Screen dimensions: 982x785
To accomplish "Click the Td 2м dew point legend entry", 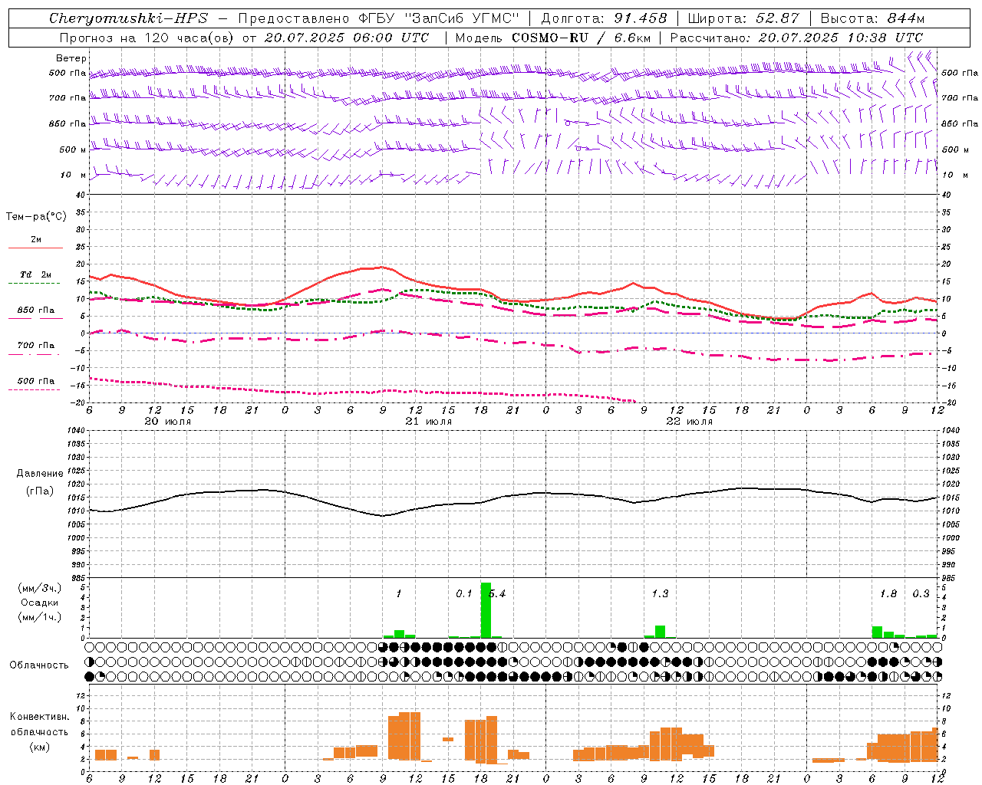I will click(x=35, y=274).
